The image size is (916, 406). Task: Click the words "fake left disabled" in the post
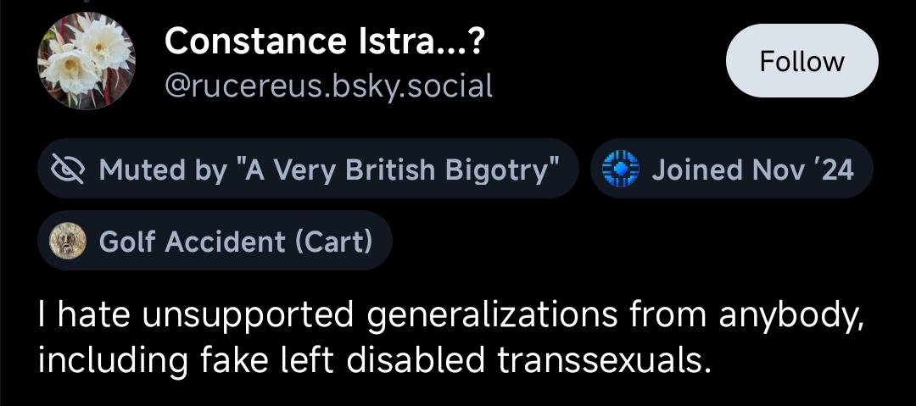coord(344,360)
